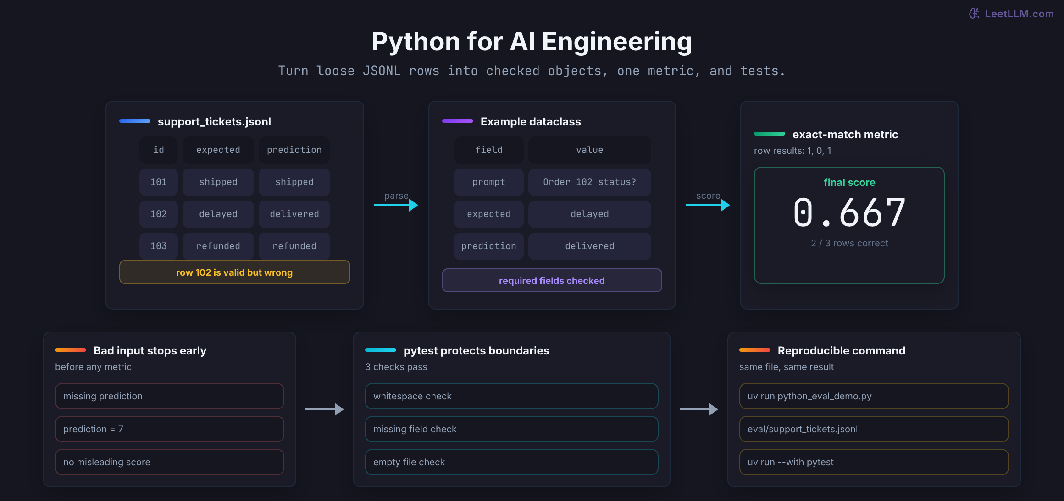The height and width of the screenshot is (501, 1064).
Task: Select the 'Bad input stops early' heading
Action: [150, 350]
